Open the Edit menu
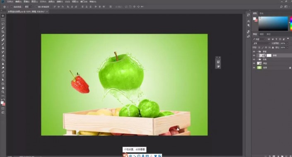 point(18,2)
